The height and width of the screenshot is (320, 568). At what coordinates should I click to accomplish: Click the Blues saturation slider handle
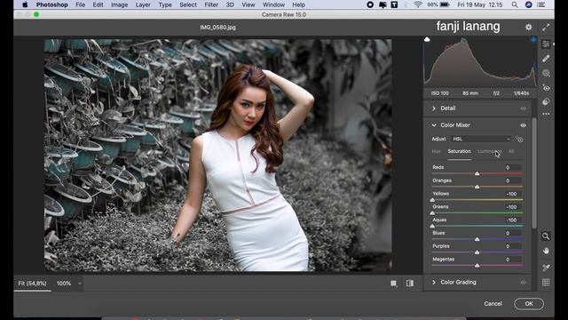coord(477,239)
